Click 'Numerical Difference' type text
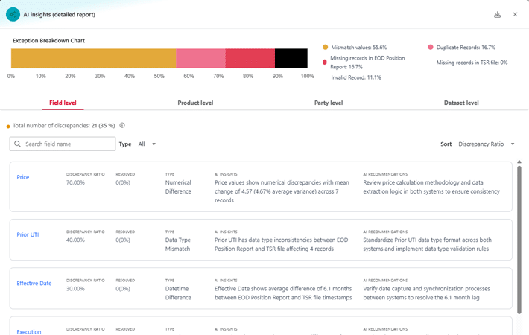Screen dimensions: 529x335 178,187
